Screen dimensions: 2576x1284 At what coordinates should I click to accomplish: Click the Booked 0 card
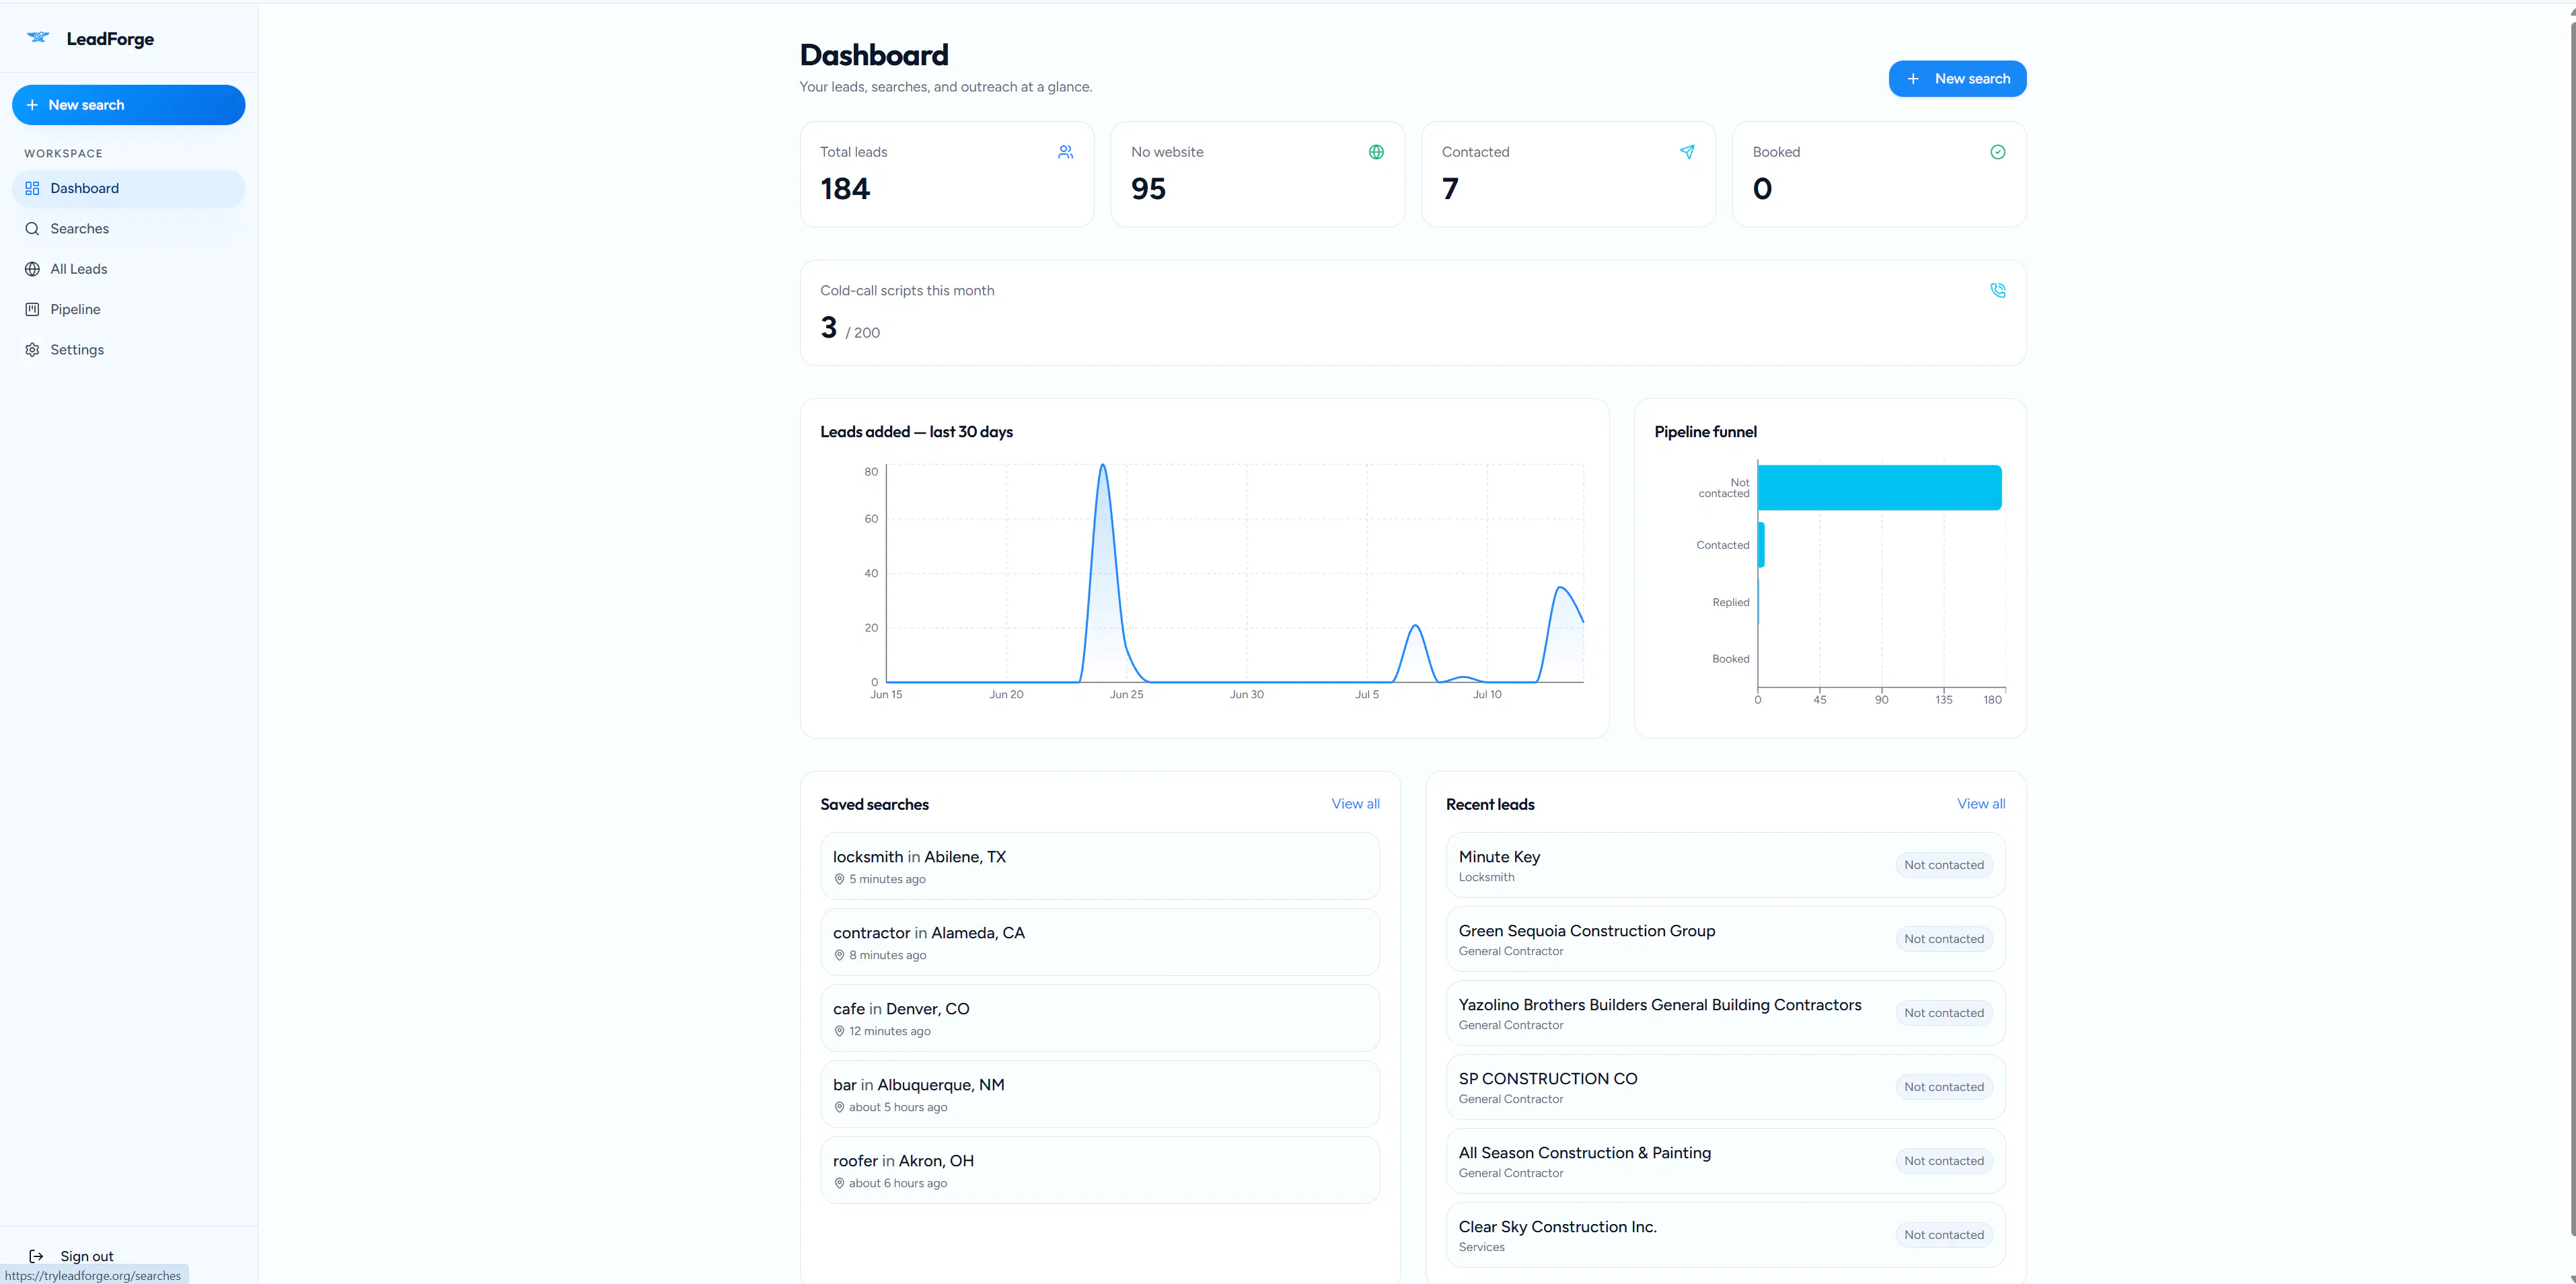pos(1879,174)
